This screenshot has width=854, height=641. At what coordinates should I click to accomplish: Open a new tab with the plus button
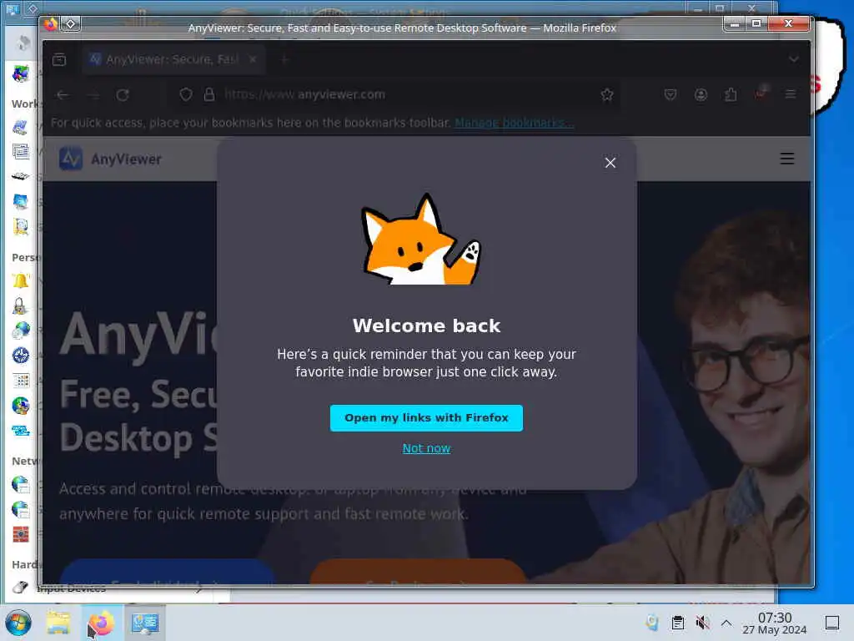click(x=284, y=59)
